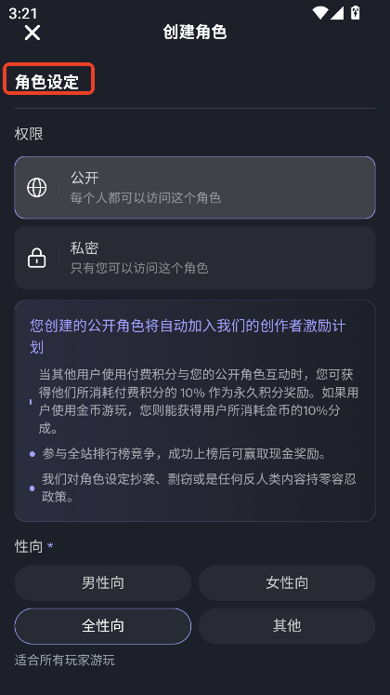Tap the padlock icon for 私密
The height and width of the screenshot is (695, 390).
pyautogui.click(x=37, y=258)
